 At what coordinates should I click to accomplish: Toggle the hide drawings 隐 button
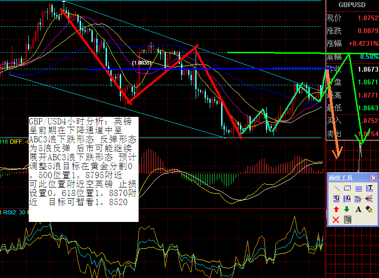pyautogui.click(x=347, y=220)
